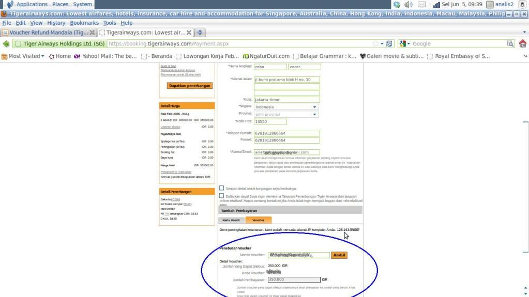This screenshot has height=297, width=529.
Task: Click the search magnifier icon
Action: pos(510,44)
